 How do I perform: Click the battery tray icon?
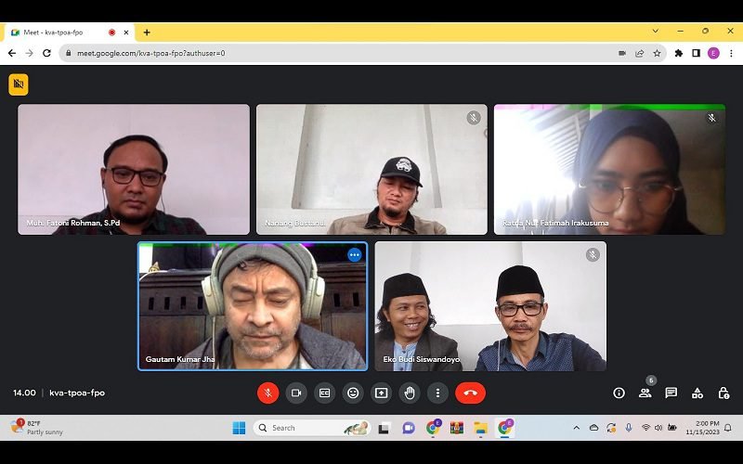pos(671,428)
